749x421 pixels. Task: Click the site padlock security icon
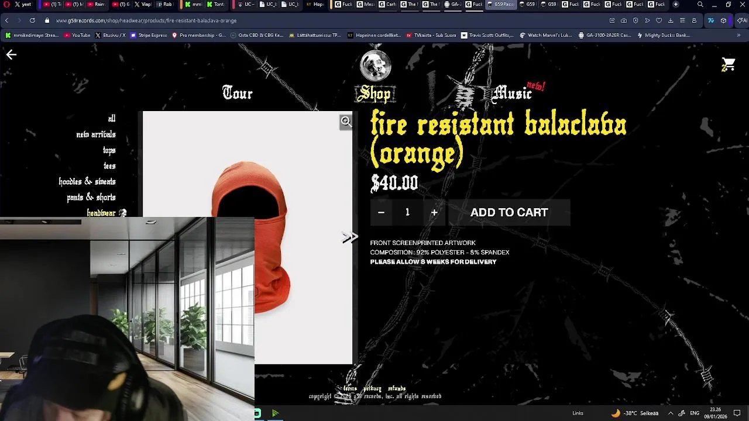(x=47, y=20)
